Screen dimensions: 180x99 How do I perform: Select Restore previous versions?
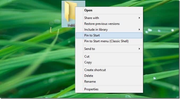point(109,24)
